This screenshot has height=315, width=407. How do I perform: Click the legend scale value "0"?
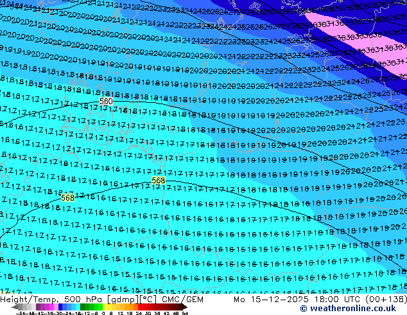pyautogui.click(x=103, y=313)
